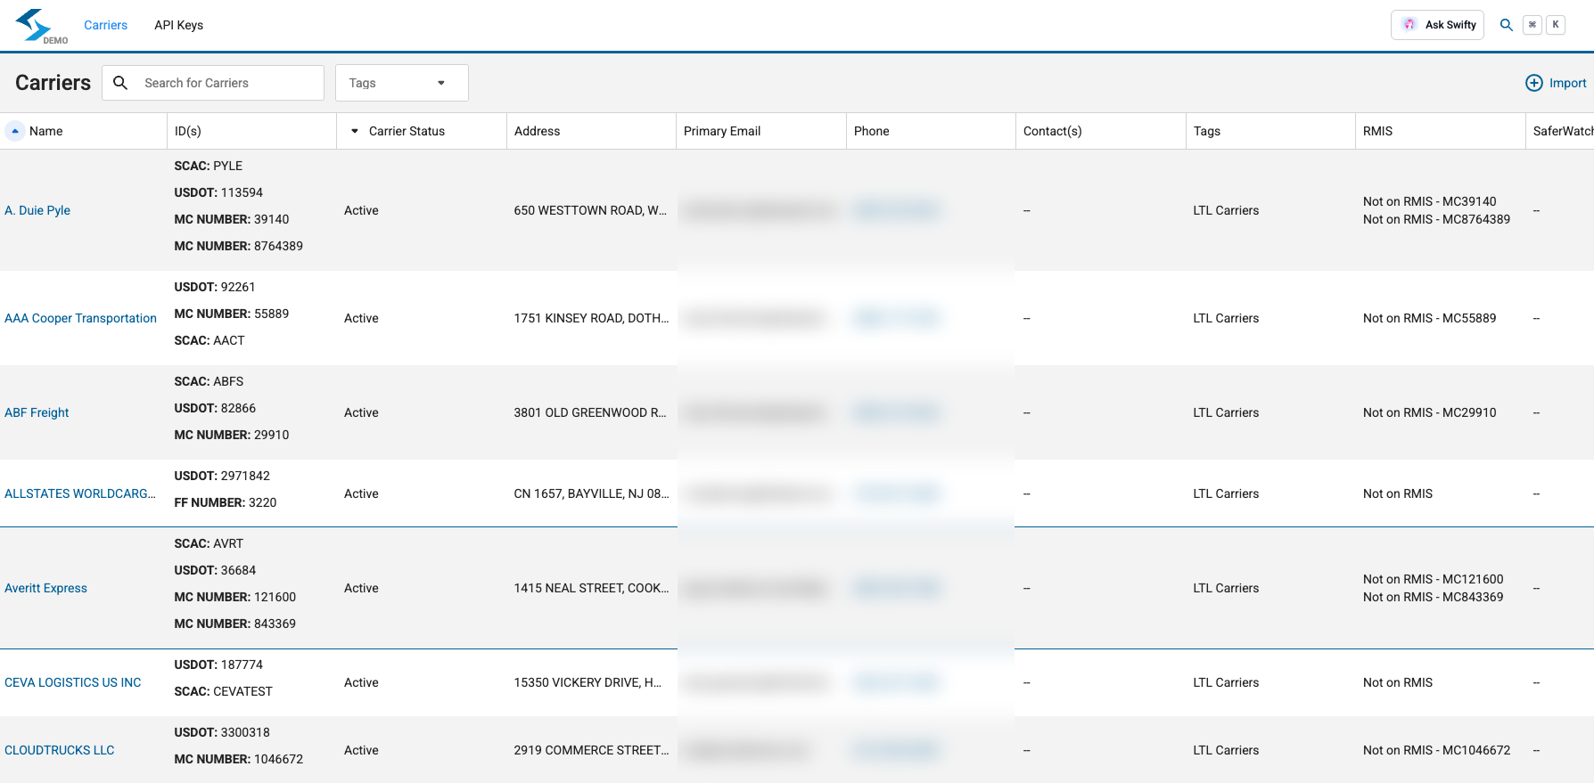The width and height of the screenshot is (1594, 783).
Task: Click SCAC: CEVATEST identifier
Action: [224, 691]
